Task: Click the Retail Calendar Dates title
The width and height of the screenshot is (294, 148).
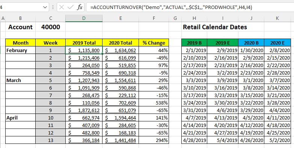Action: pos(215,27)
